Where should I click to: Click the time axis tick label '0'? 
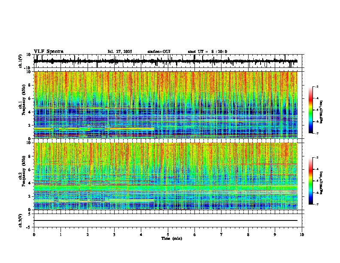tap(34, 235)
